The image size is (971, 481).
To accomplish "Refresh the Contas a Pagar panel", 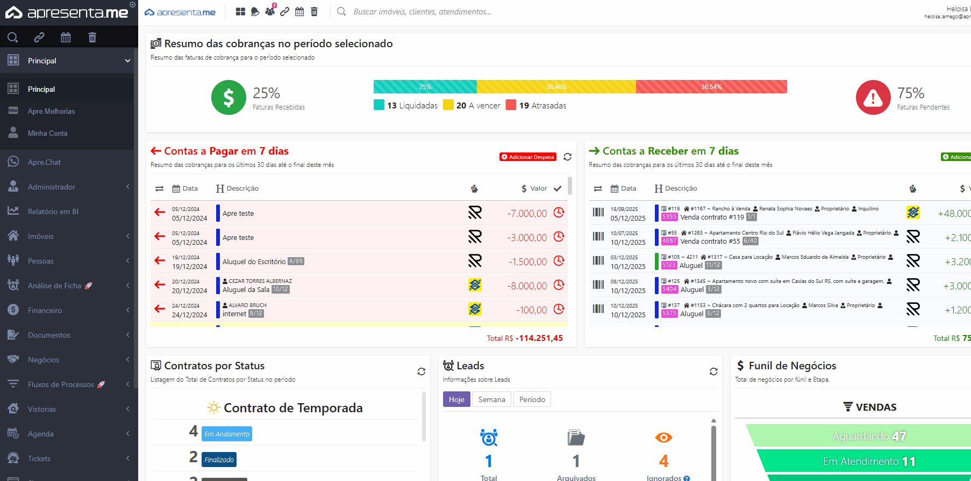I will pyautogui.click(x=567, y=157).
